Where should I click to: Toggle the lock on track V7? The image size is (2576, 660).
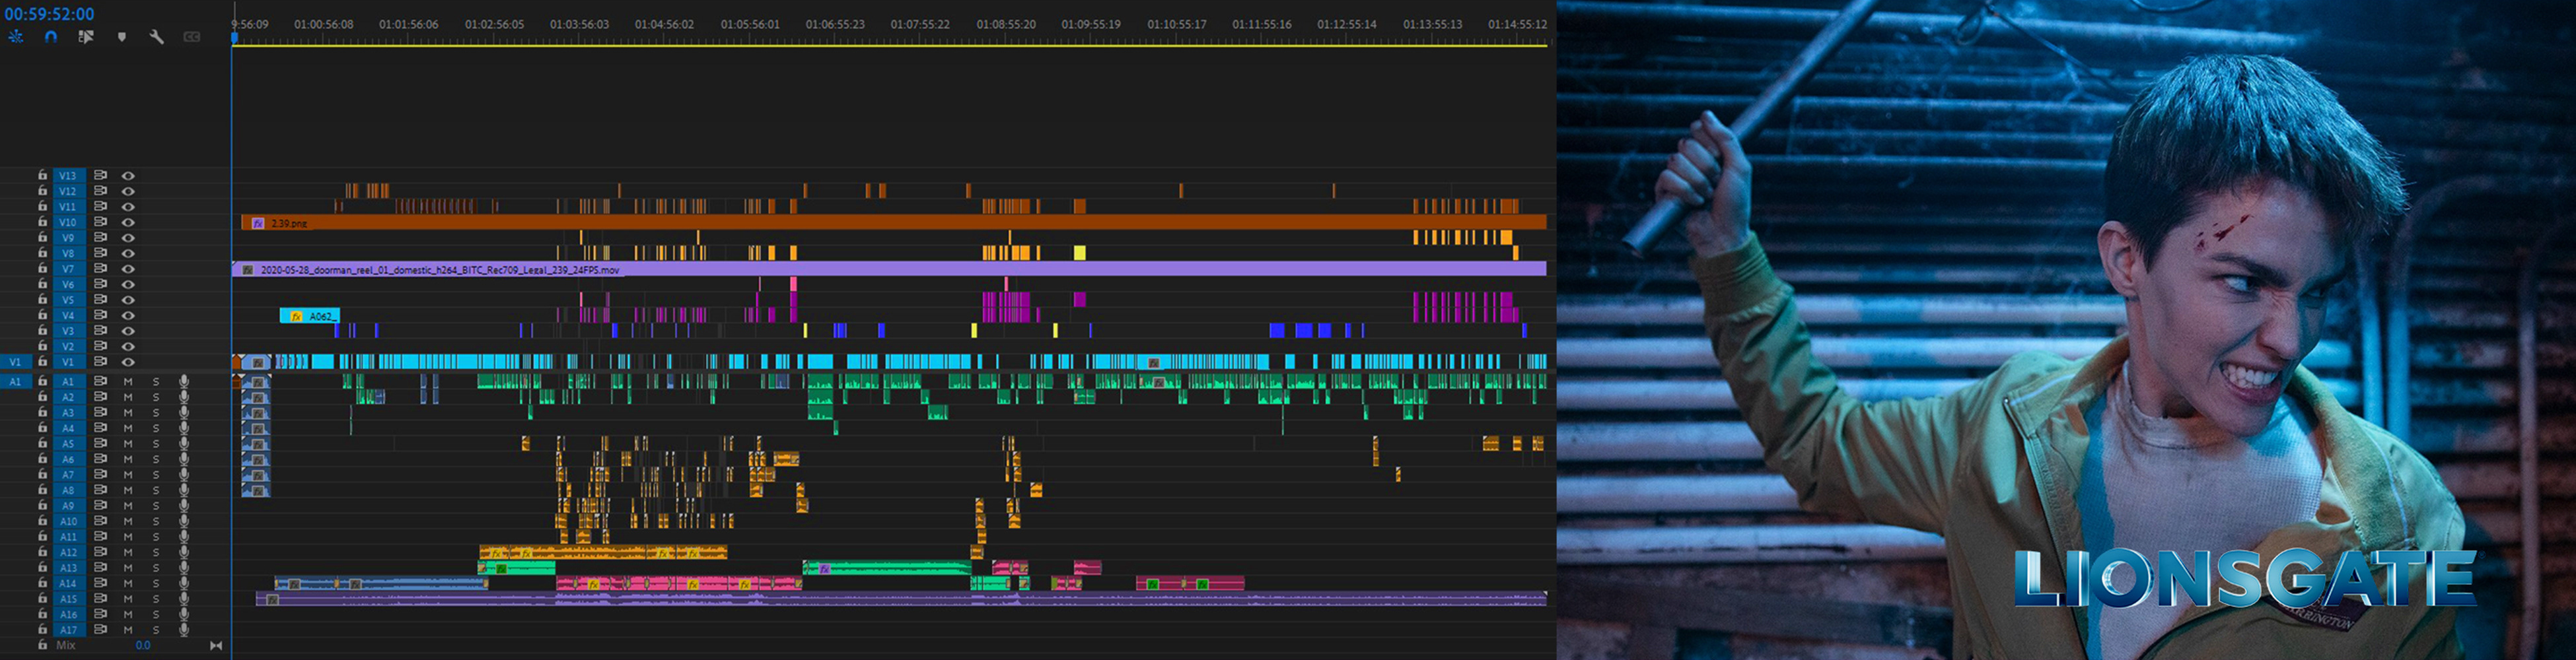click(42, 269)
